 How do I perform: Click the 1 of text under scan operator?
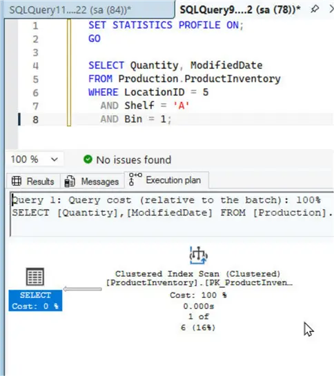(x=199, y=317)
